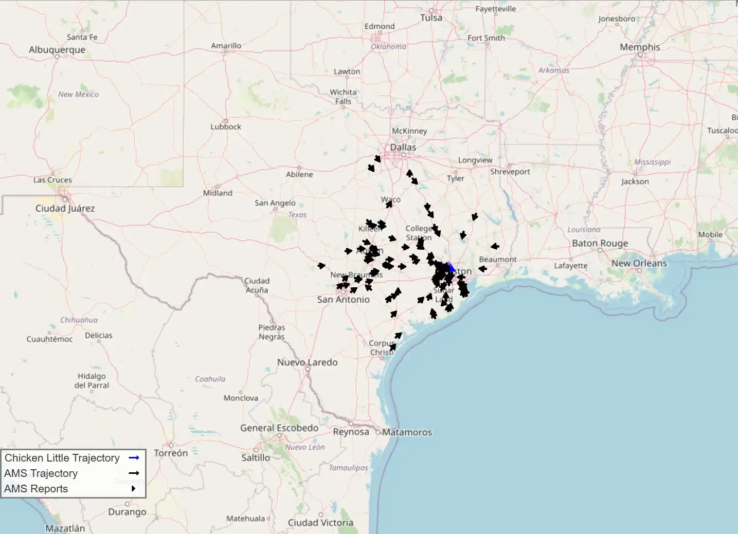
Task: Click the AMS arrow at Waco
Action: pos(389,204)
